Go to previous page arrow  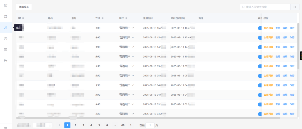pos(59,125)
